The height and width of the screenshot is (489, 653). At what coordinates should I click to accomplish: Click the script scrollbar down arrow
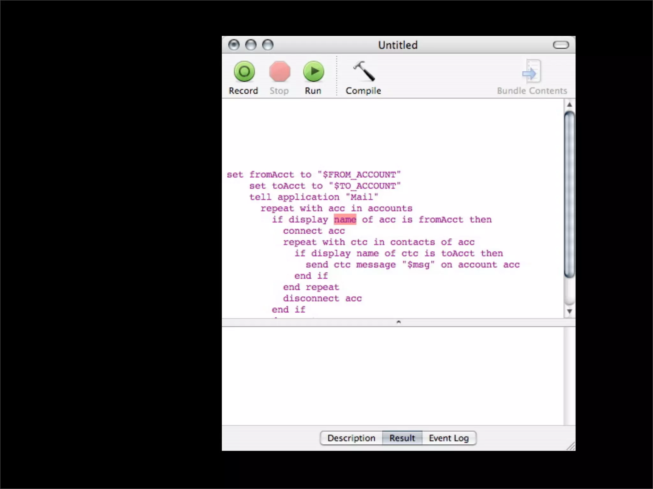(569, 311)
